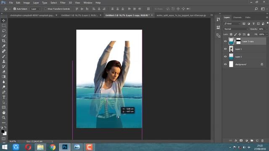Select the Zoom tool
This screenshot has width=269, height=151.
pyautogui.click(x=4, y=117)
